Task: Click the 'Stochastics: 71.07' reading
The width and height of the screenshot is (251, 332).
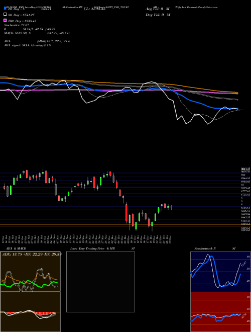Action: pos(16,25)
